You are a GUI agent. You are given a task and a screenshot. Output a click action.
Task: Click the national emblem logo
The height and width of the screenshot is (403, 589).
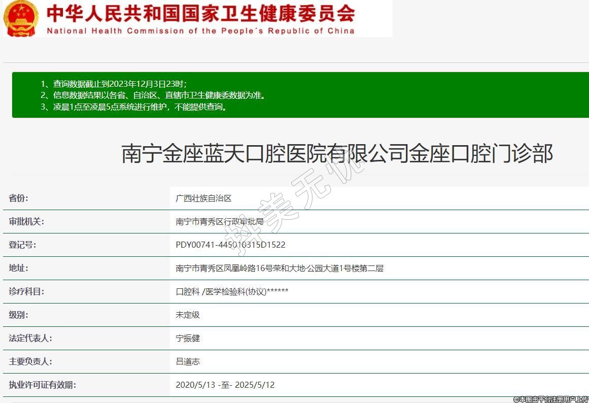coord(21,18)
